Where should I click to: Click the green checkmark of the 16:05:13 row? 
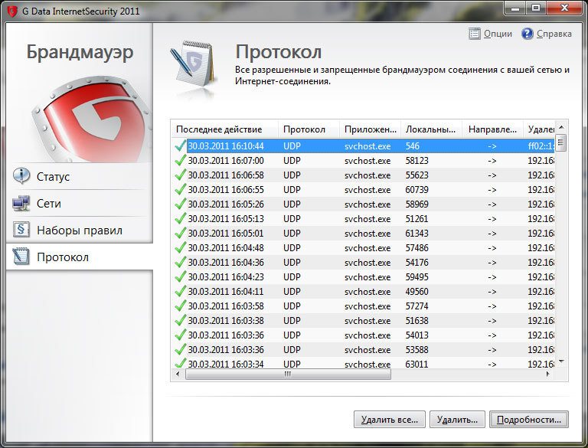181,218
